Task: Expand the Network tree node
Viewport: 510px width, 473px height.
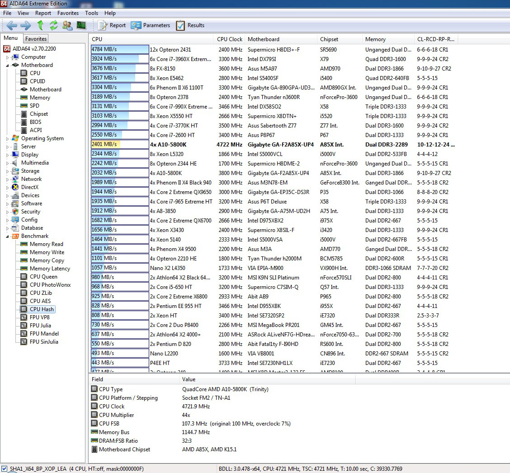Action: coord(7,179)
